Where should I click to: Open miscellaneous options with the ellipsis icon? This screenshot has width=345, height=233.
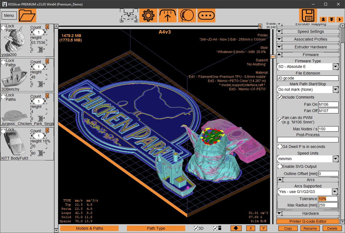tap(206, 15)
